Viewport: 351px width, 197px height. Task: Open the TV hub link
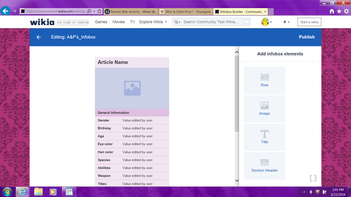133,22
